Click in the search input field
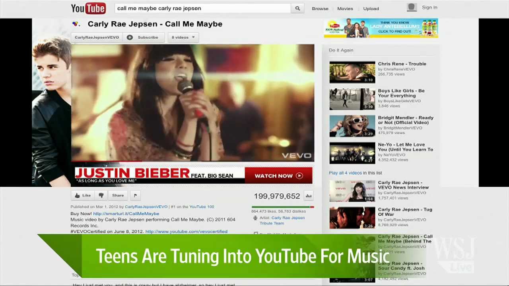This screenshot has width=509, height=286. (x=203, y=8)
